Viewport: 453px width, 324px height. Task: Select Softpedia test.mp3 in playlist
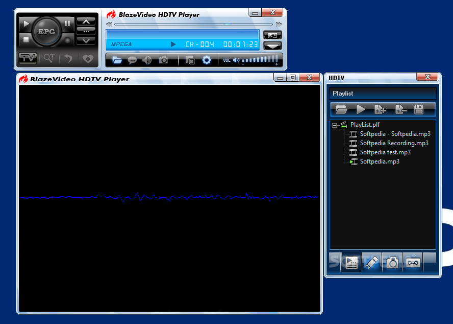tap(385, 152)
